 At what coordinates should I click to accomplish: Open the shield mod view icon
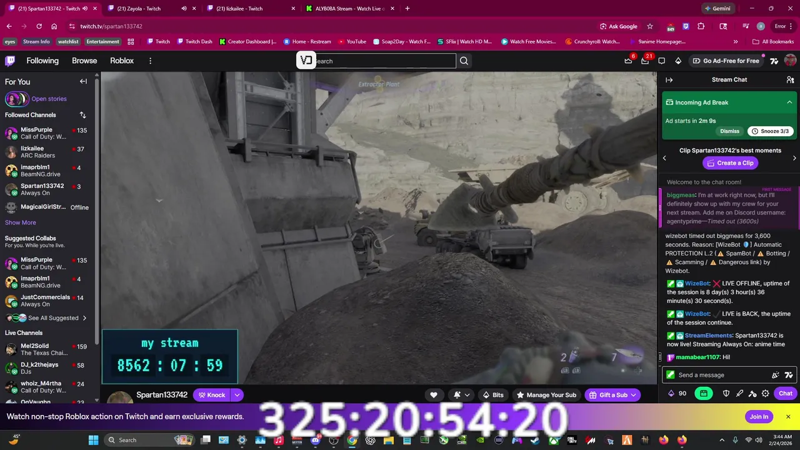[726, 393]
